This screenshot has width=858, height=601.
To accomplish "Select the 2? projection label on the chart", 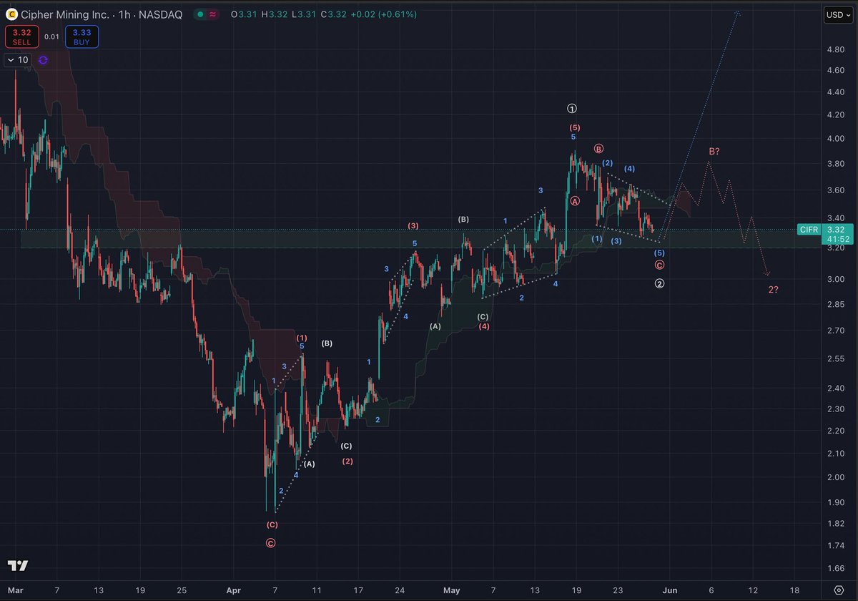I will point(773,290).
